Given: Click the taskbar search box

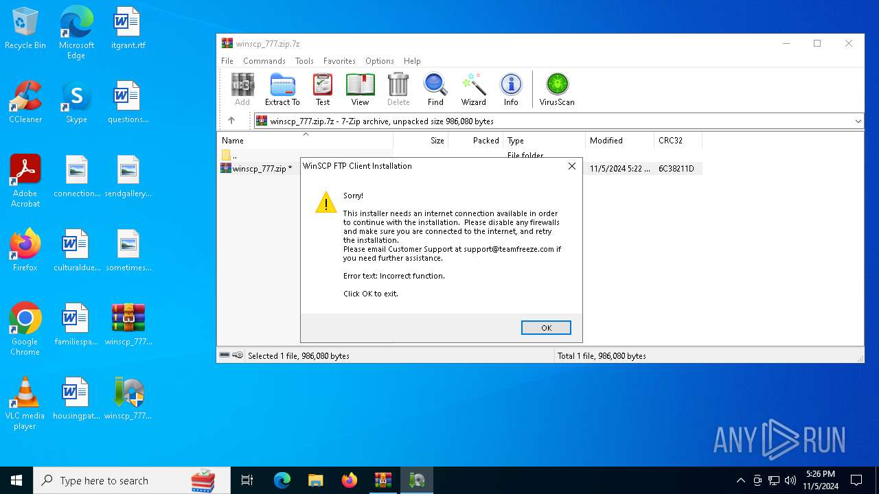Looking at the screenshot, I should [132, 480].
